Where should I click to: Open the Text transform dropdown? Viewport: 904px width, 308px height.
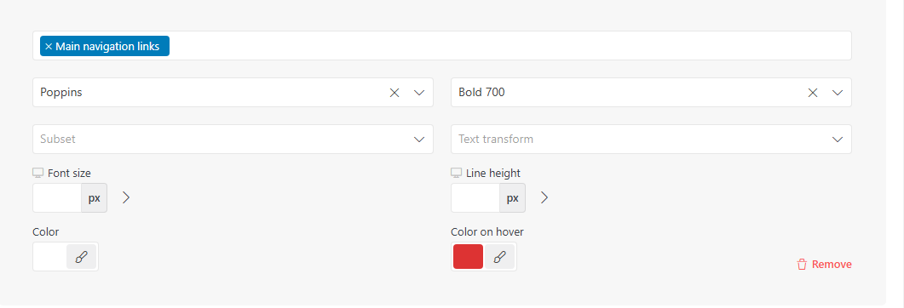click(651, 140)
